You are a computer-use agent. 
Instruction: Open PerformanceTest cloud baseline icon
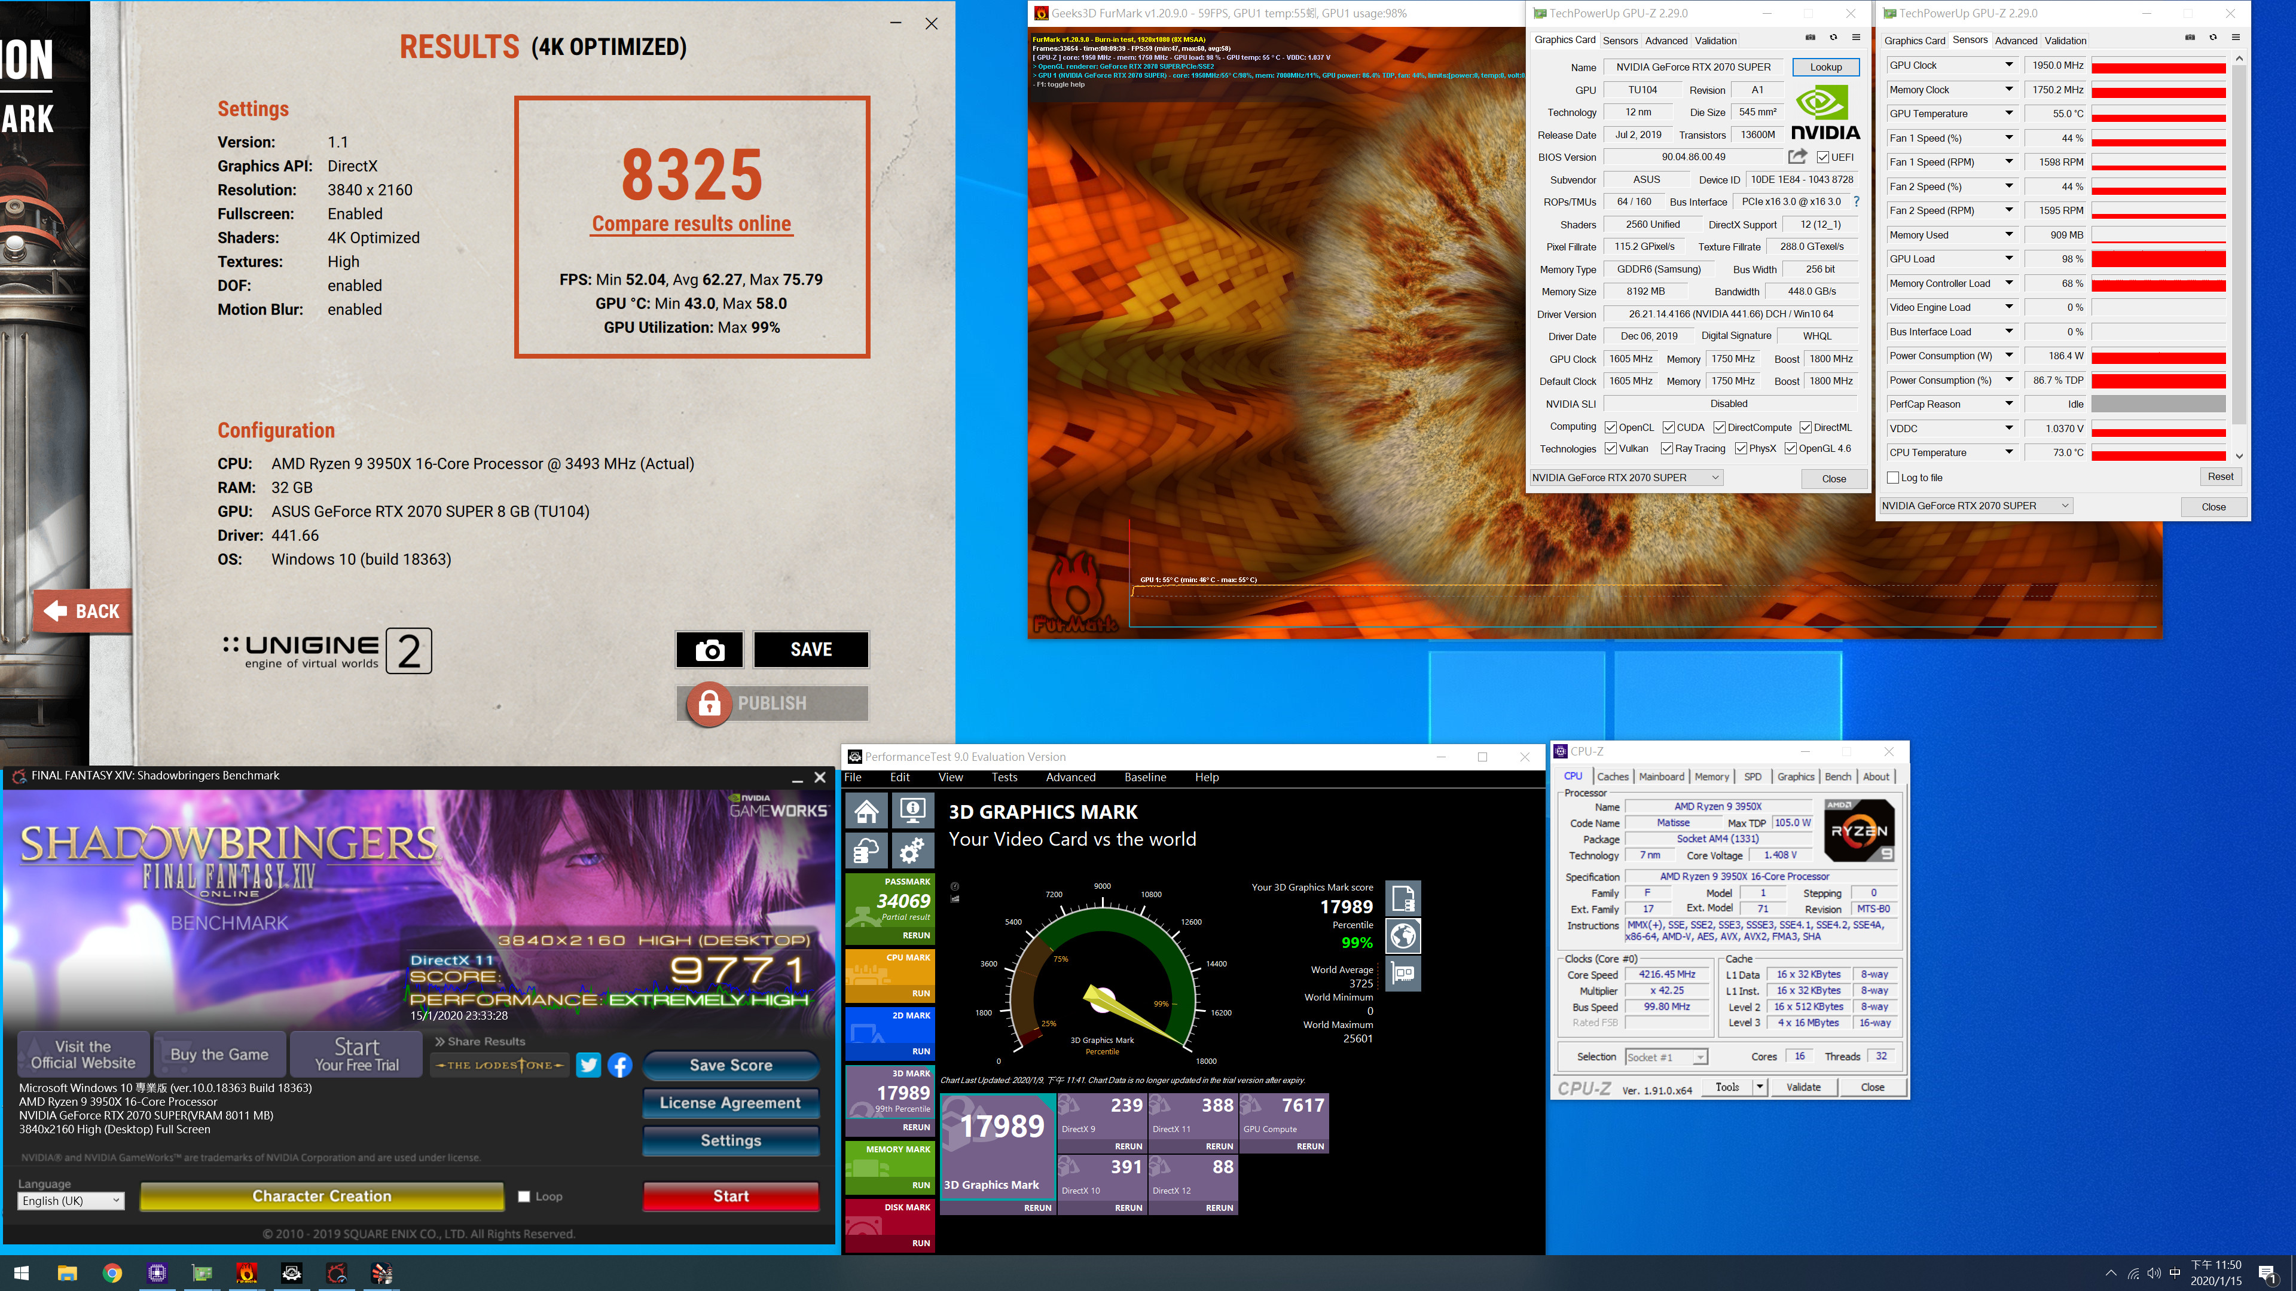(866, 851)
